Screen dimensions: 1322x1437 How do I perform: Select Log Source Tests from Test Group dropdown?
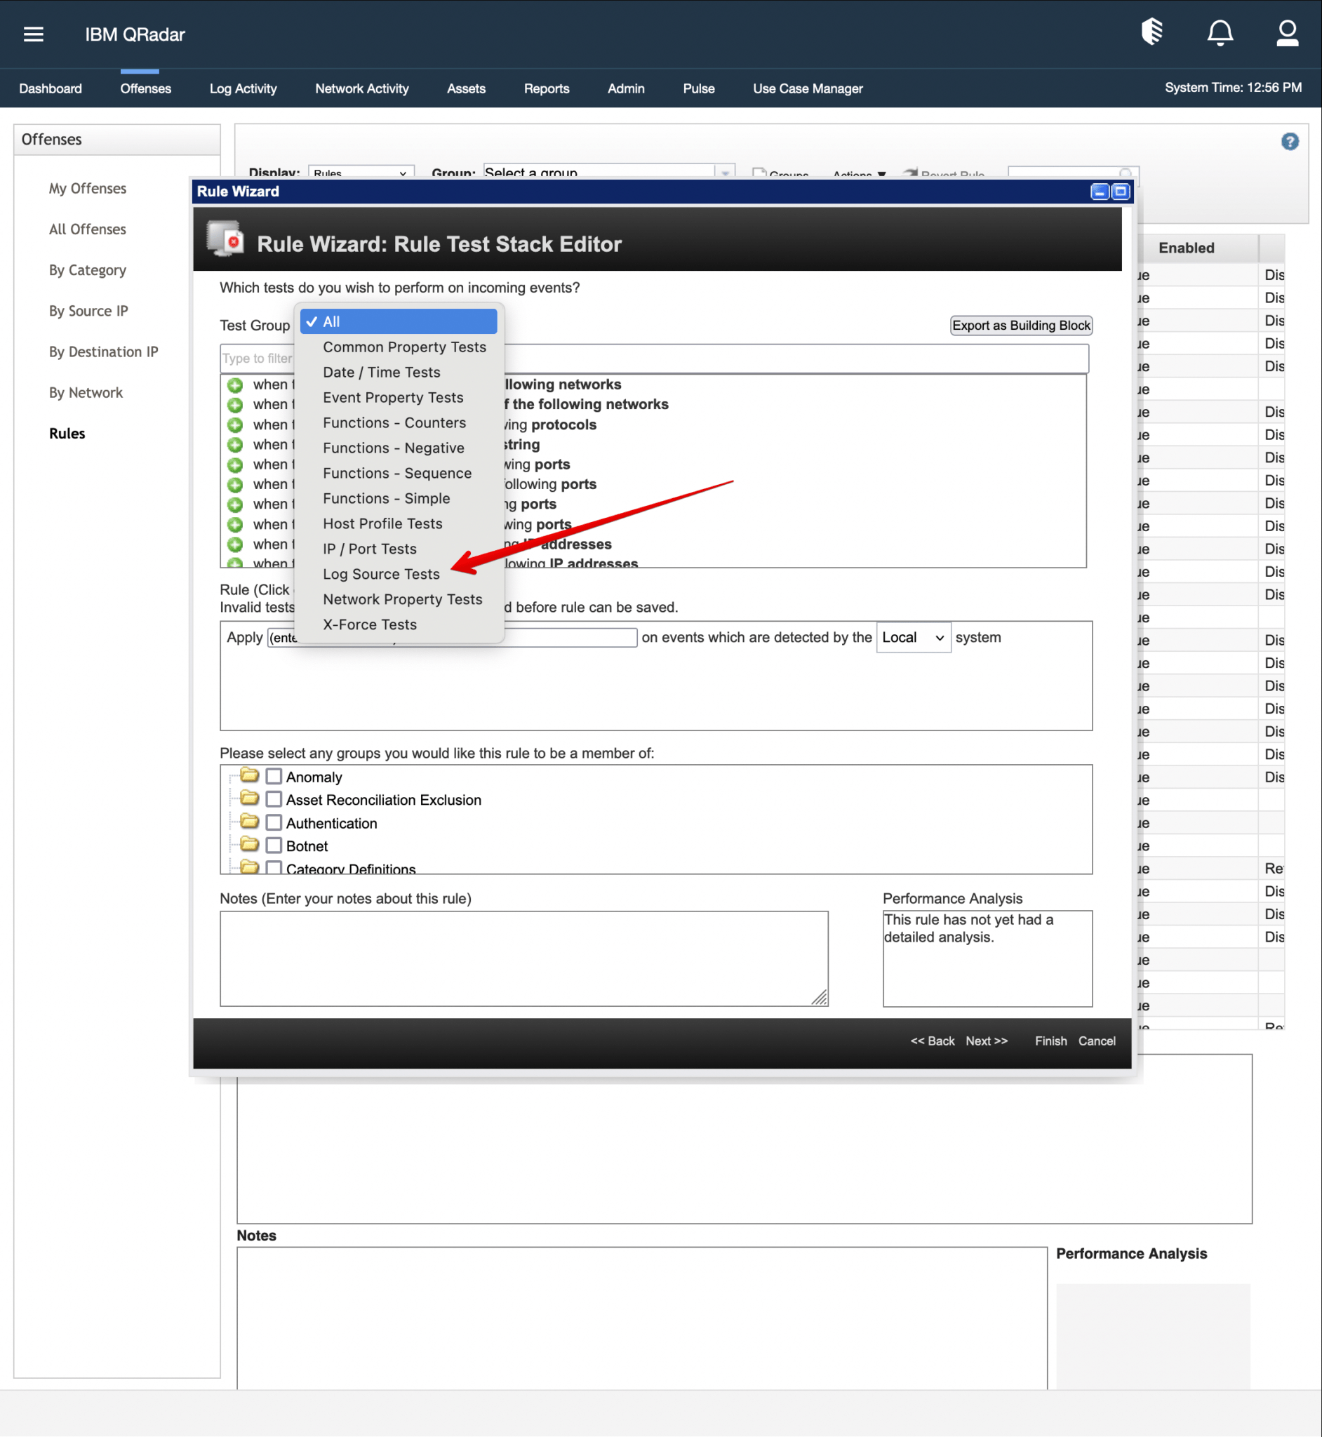(x=381, y=574)
